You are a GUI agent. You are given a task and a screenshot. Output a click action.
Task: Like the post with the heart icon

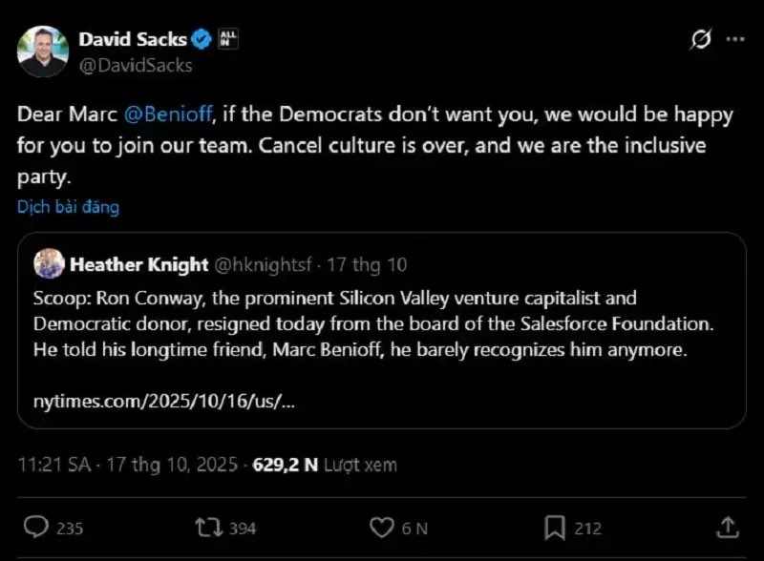click(x=382, y=527)
